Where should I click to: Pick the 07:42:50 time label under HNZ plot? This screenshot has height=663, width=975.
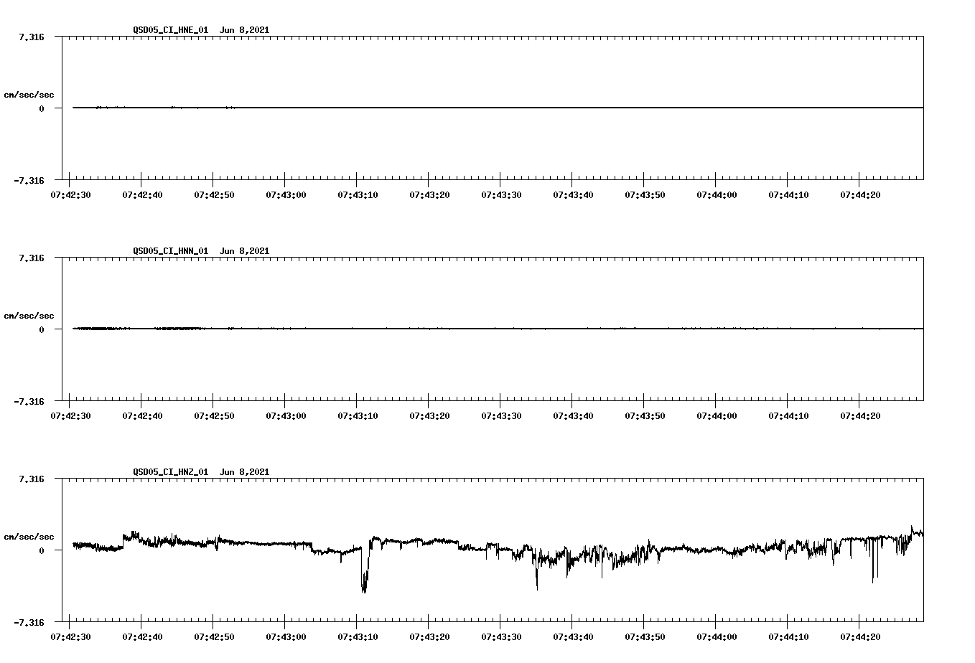coord(214,636)
